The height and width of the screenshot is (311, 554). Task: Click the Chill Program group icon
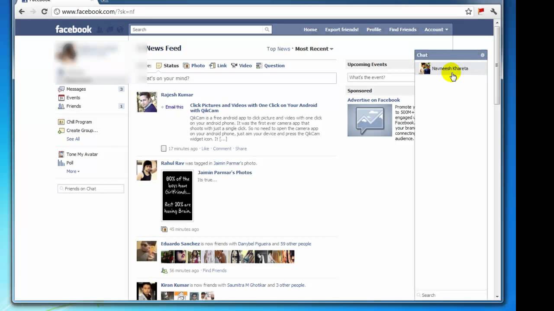(x=61, y=122)
